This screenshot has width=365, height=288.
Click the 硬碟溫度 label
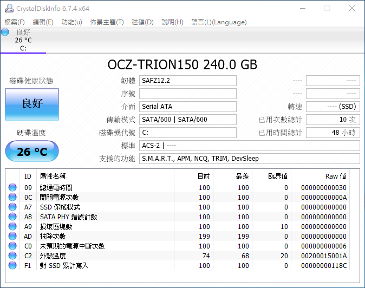click(31, 133)
